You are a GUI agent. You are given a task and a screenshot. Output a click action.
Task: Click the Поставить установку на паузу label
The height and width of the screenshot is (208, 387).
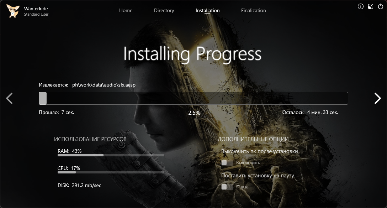click(258, 176)
